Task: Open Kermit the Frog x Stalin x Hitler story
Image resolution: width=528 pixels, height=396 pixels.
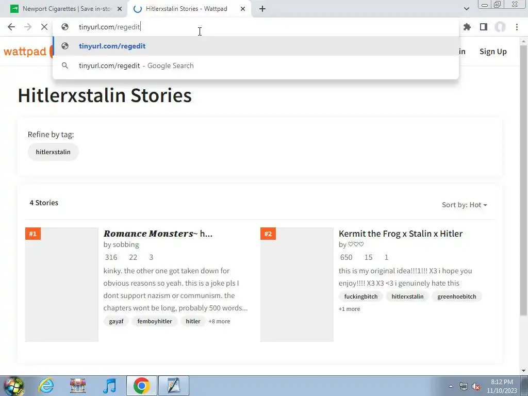Action: (x=400, y=234)
